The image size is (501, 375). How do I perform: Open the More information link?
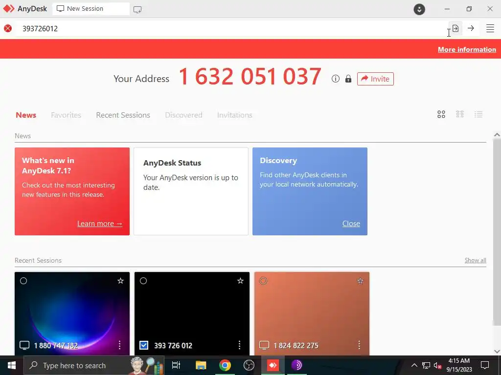[x=467, y=49]
